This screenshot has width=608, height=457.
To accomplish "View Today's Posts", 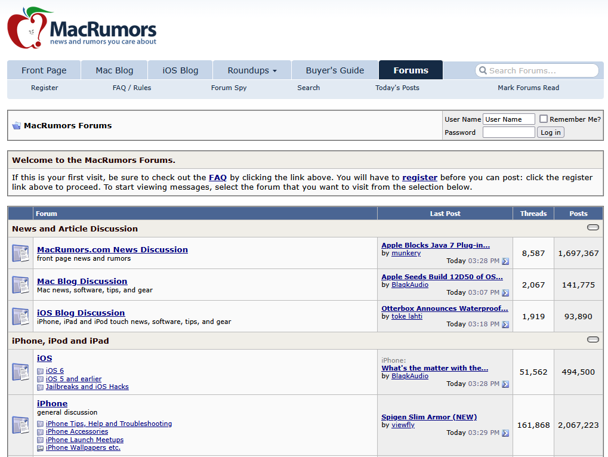I will (397, 88).
